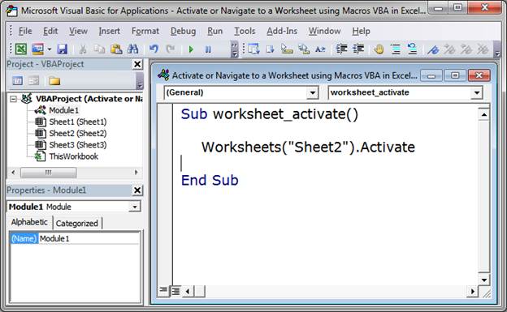Open the Insert UserForm dropdown arrow

[x=50, y=49]
